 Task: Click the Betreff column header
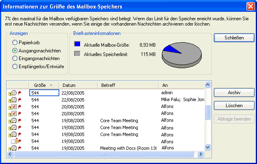tap(128, 85)
